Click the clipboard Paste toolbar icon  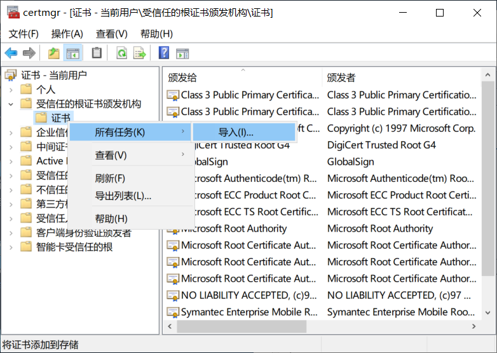tap(97, 53)
